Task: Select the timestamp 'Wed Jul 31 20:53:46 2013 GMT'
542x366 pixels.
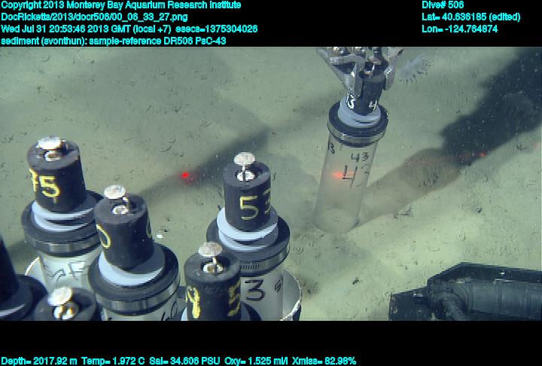Action: click(65, 29)
